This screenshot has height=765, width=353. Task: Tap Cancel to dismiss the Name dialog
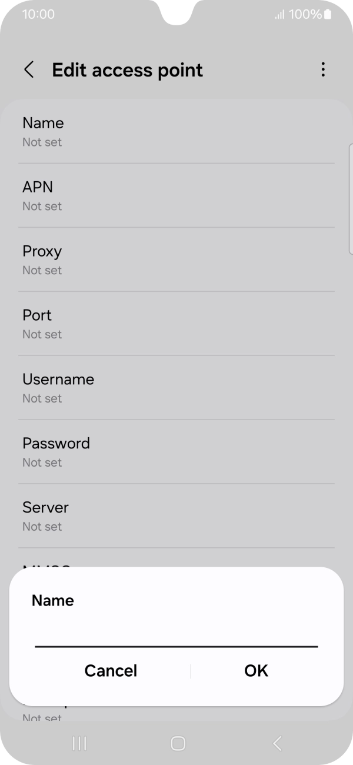click(111, 670)
